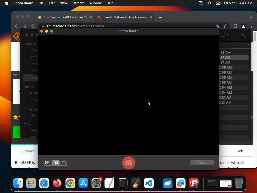This screenshot has height=193, width=257.
Task: Open Code tab on SourceForge page
Action: point(239,151)
